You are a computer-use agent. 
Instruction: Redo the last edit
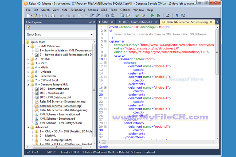tap(68, 15)
